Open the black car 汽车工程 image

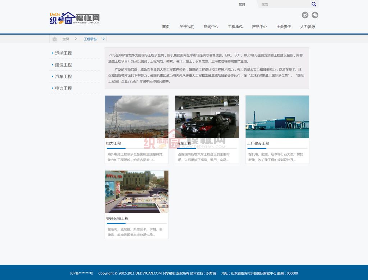tap(207, 117)
